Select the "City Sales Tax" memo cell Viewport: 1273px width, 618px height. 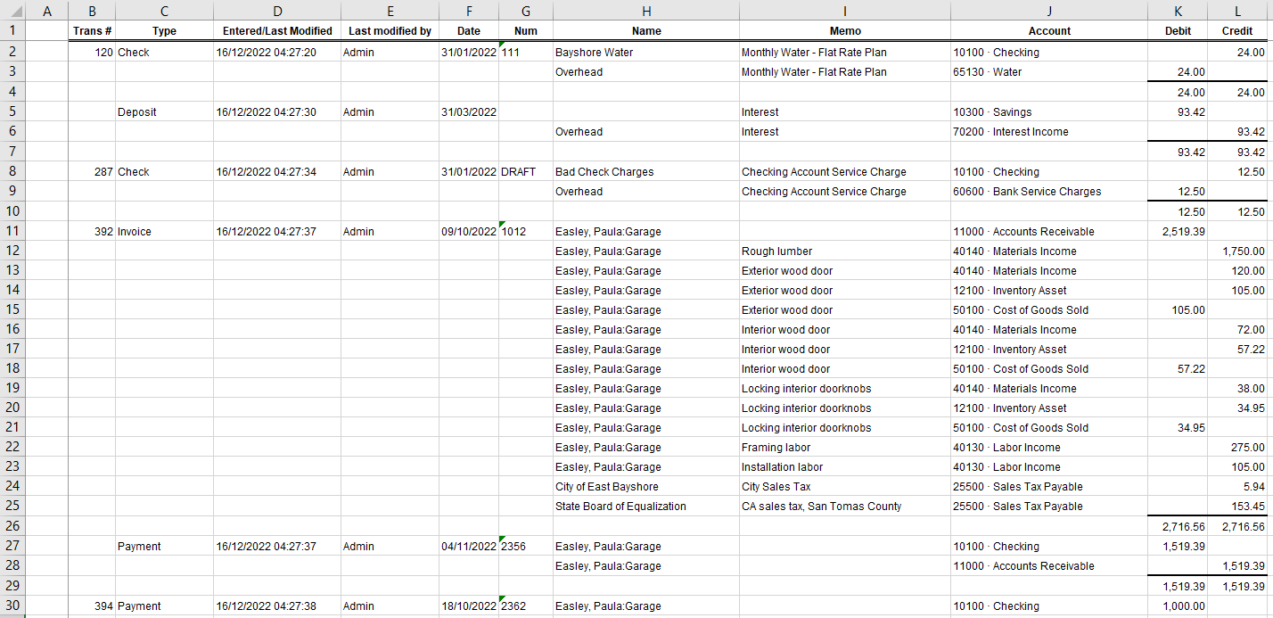pos(777,487)
